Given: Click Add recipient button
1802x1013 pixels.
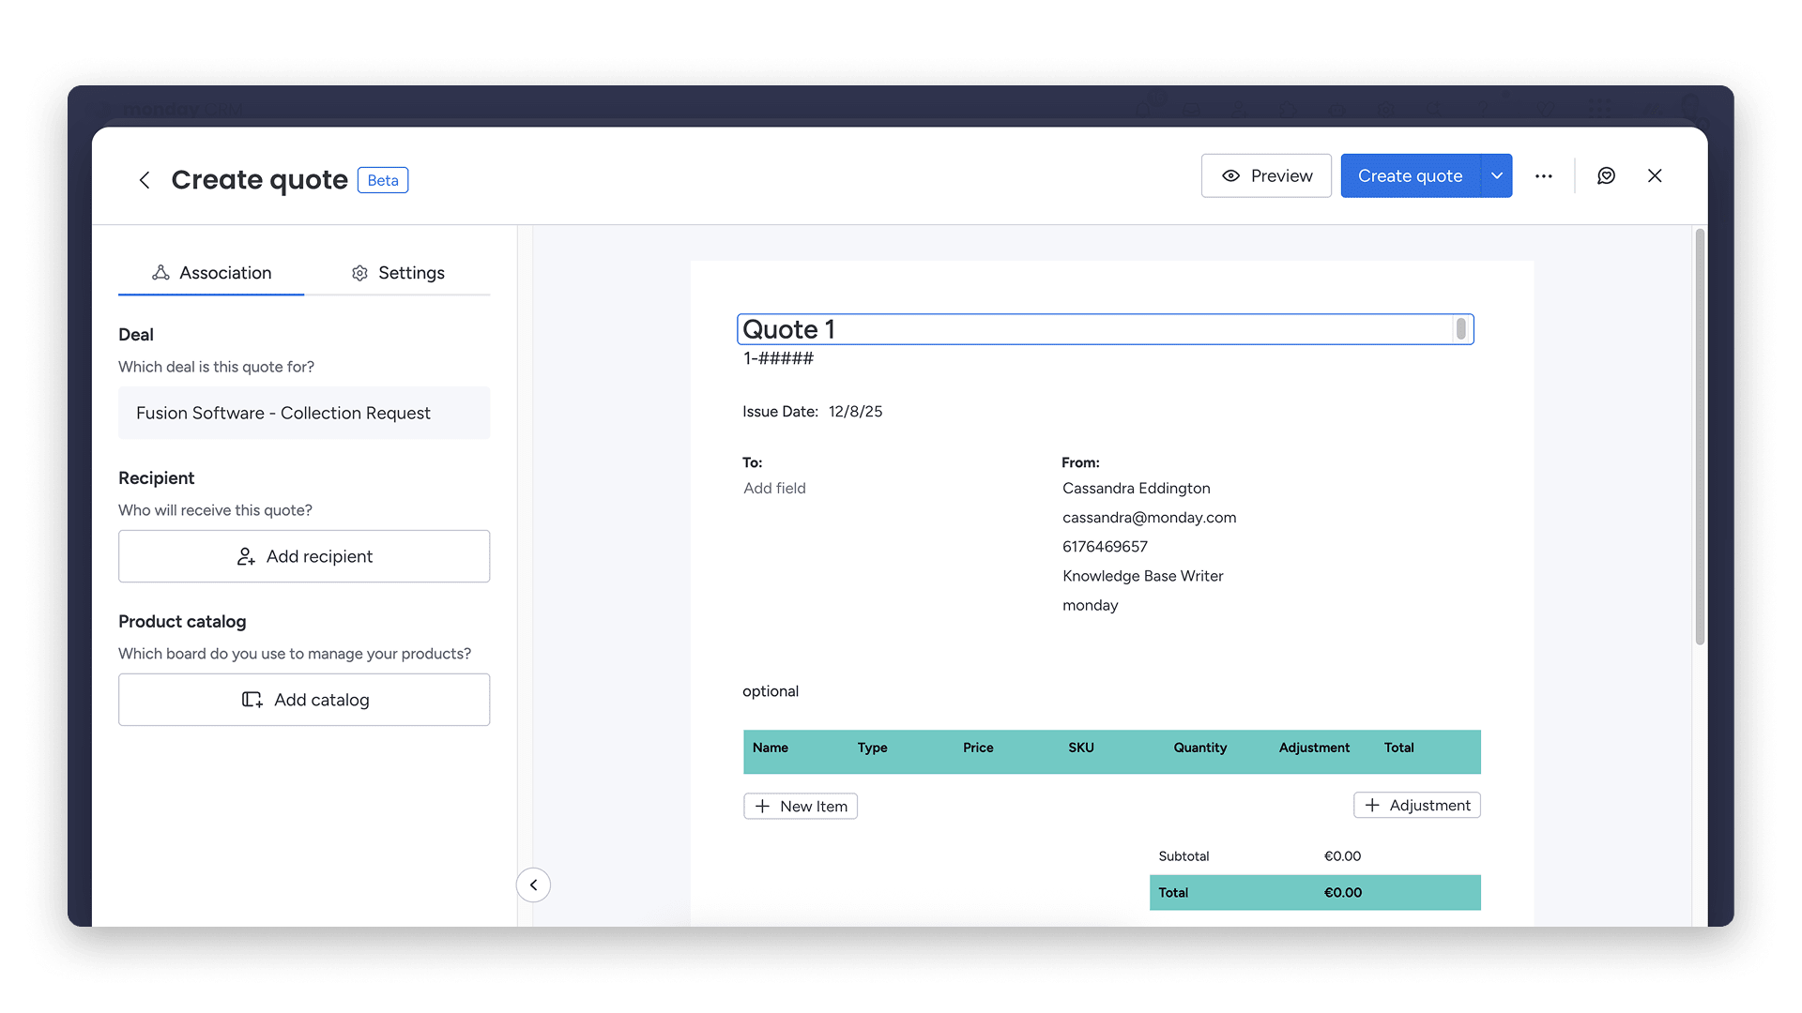Looking at the screenshot, I should 304,556.
